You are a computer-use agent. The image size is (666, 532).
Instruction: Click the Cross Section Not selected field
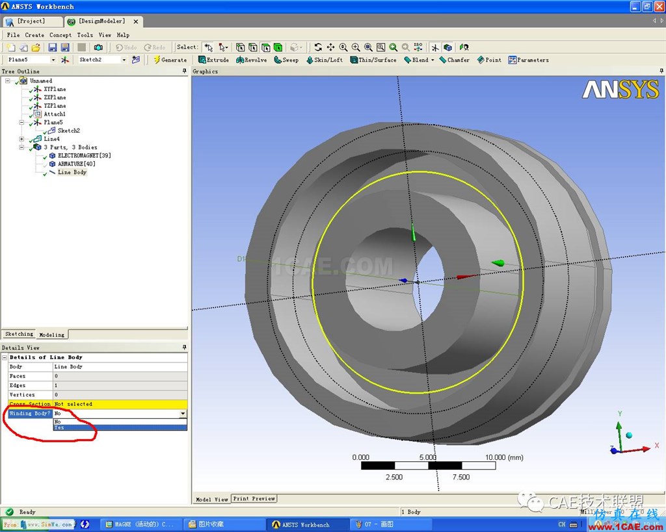(x=120, y=404)
